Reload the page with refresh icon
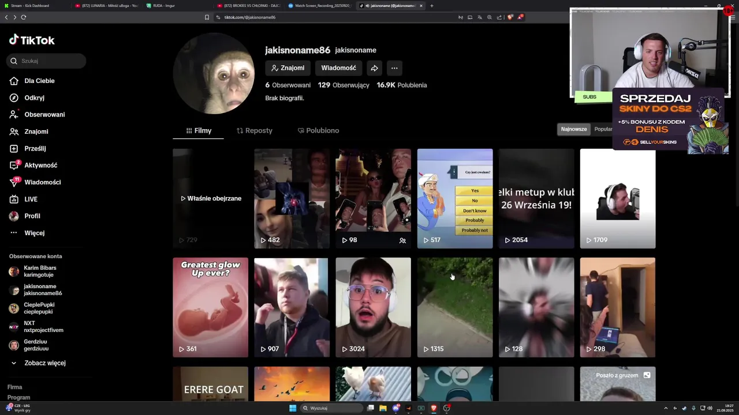 coord(24,17)
